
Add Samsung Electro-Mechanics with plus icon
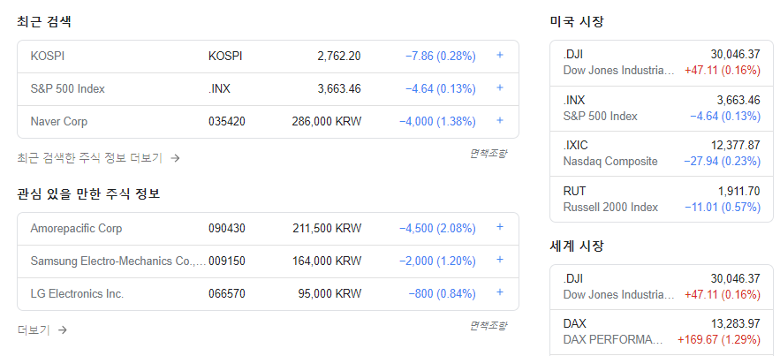coord(500,260)
